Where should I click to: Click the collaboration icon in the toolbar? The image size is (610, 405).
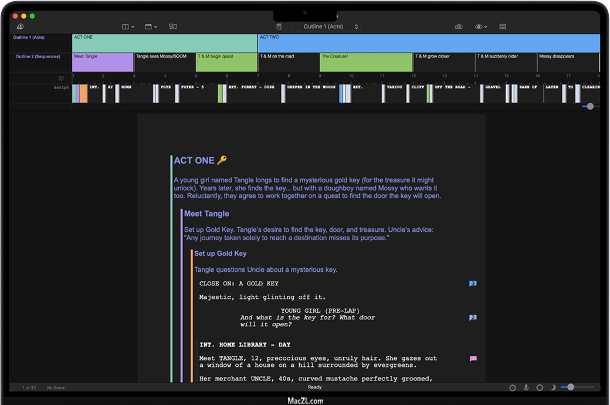point(20,26)
